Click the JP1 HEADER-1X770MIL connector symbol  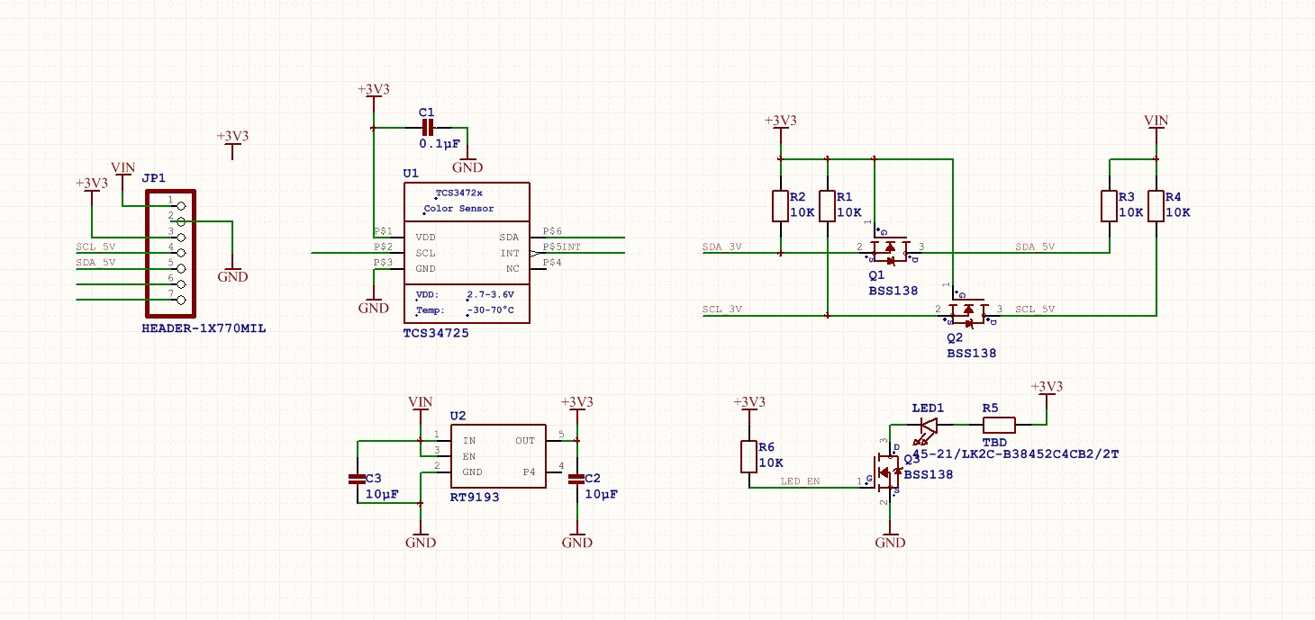170,255
